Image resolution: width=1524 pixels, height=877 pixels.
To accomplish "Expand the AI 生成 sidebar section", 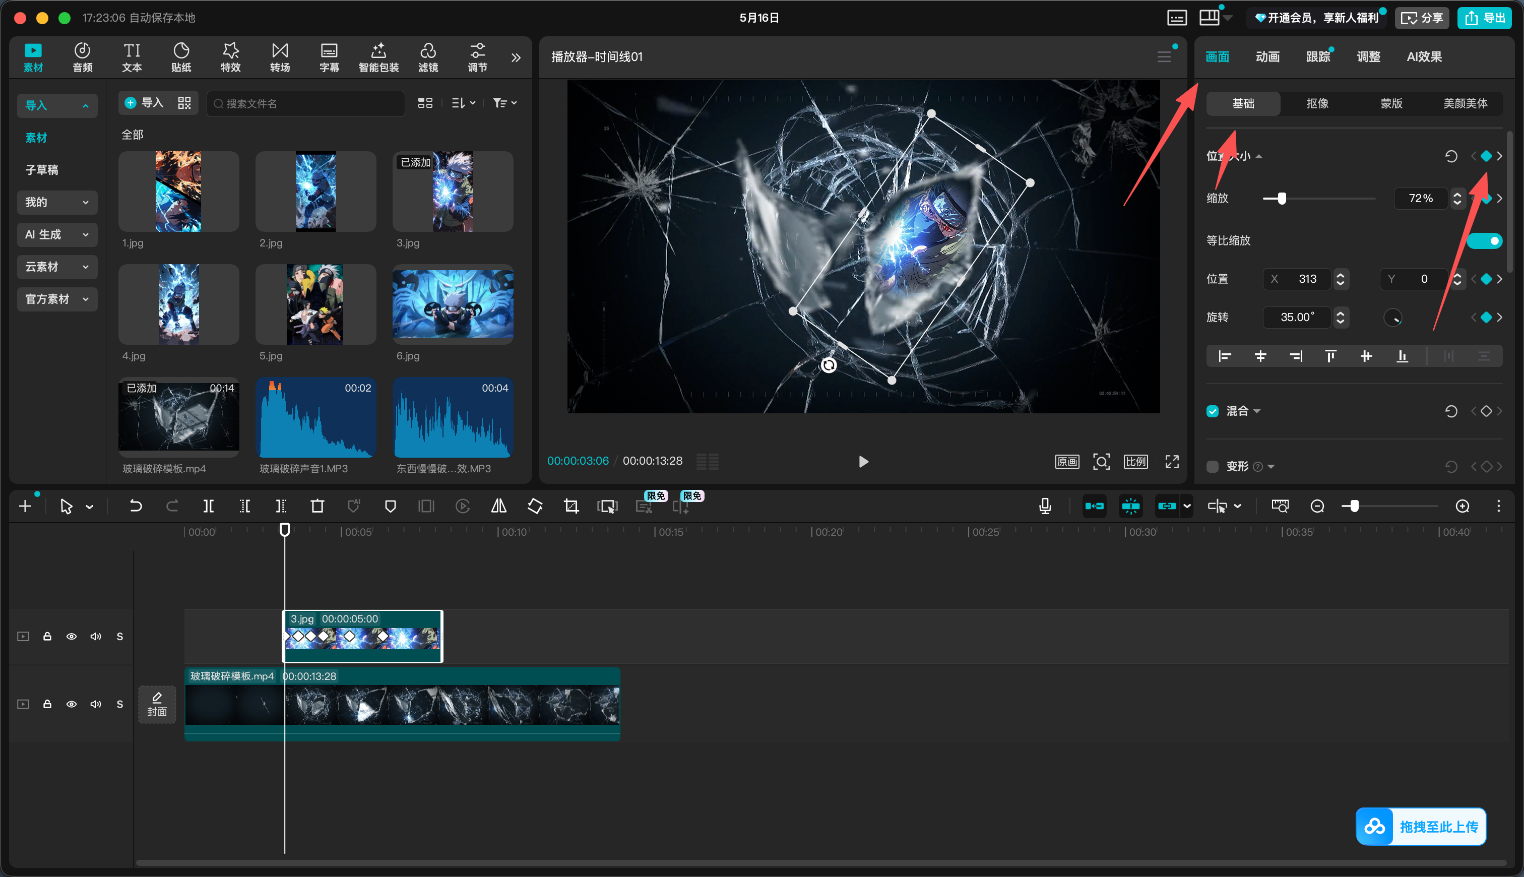I will pos(57,234).
